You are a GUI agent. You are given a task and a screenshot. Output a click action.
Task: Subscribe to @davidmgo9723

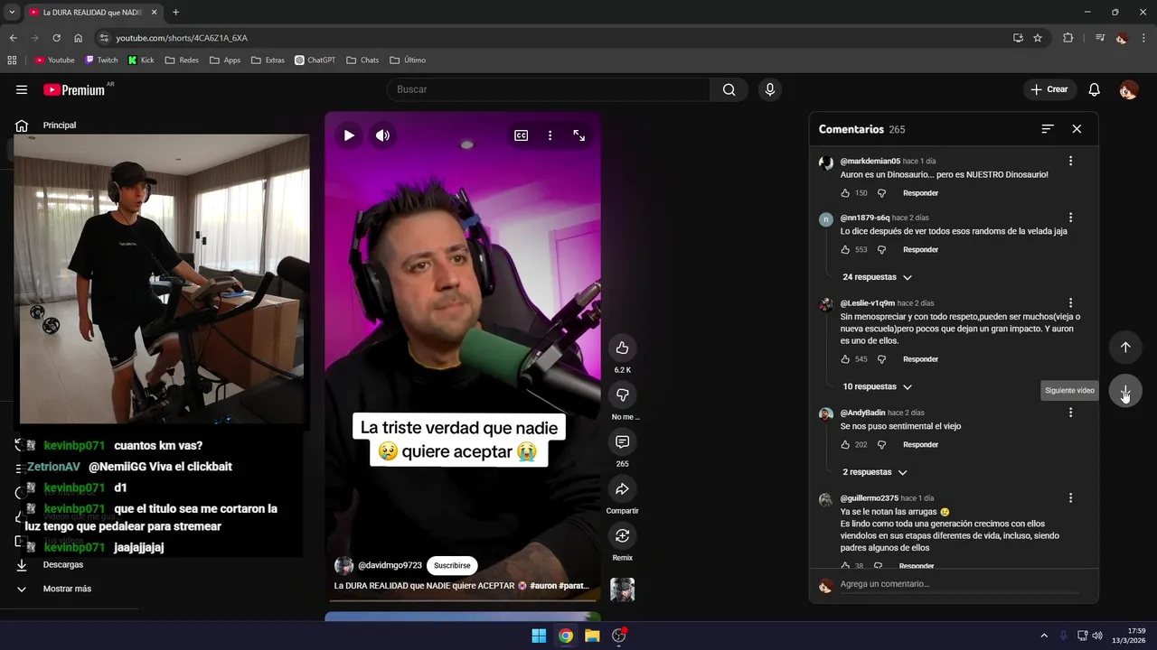click(452, 565)
